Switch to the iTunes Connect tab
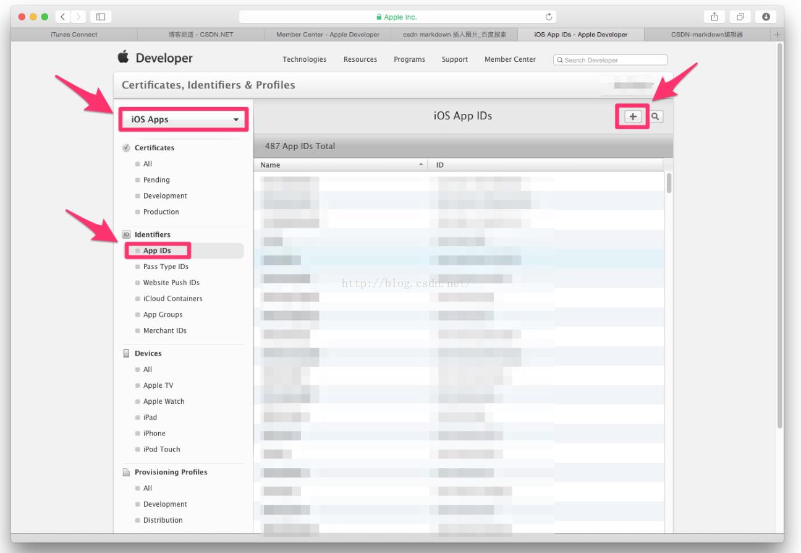This screenshot has height=553, width=801. point(74,35)
